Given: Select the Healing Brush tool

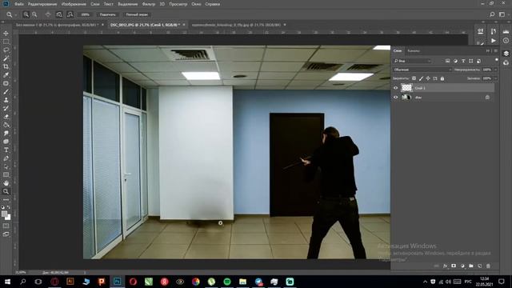Looking at the screenshot, I should click(6, 83).
